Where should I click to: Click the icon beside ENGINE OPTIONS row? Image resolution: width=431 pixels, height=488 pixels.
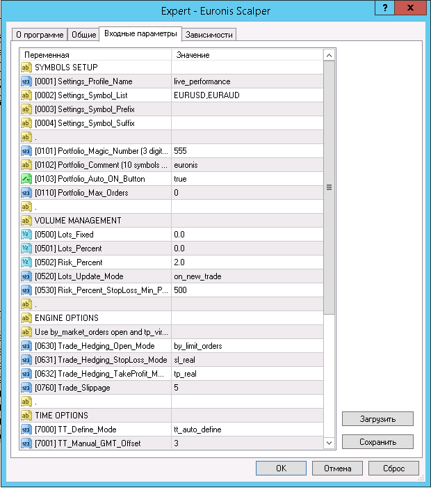26,318
